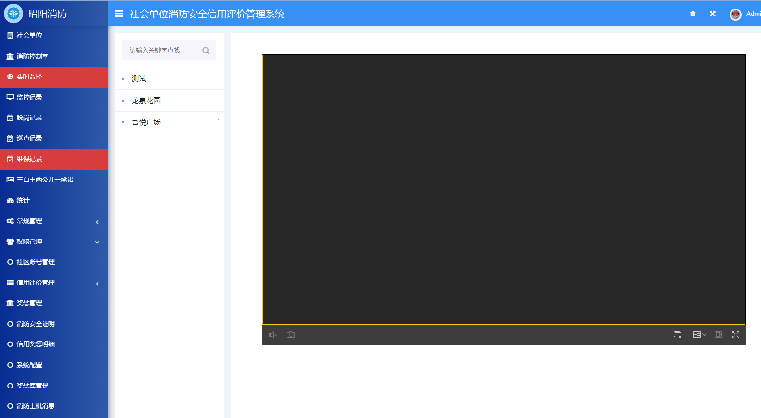The width and height of the screenshot is (761, 418).
Task: Enter player fullscreen via the corner arrows icon
Action: pyautogui.click(x=736, y=335)
